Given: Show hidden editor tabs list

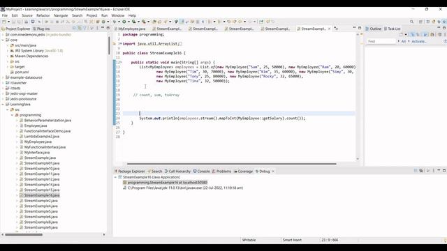Looking at the screenshot, I should tap(337, 29).
